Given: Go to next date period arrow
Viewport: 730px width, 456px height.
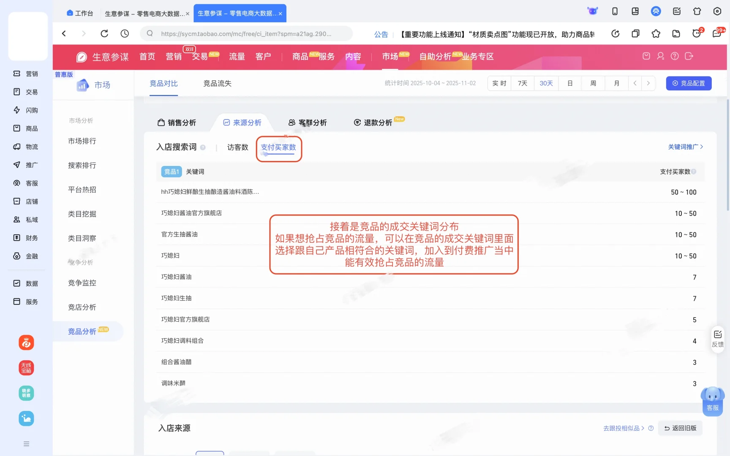Looking at the screenshot, I should (x=648, y=83).
